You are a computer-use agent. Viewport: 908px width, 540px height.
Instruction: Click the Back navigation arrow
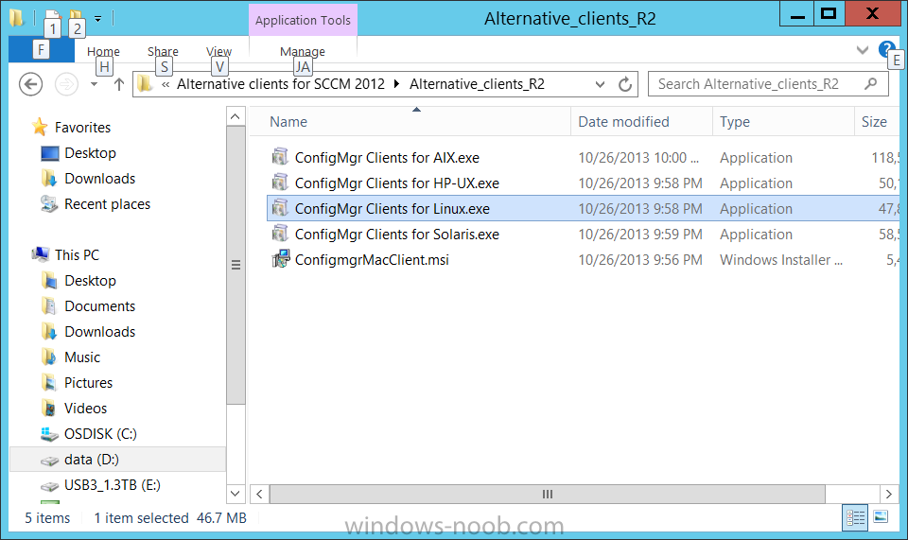[30, 84]
